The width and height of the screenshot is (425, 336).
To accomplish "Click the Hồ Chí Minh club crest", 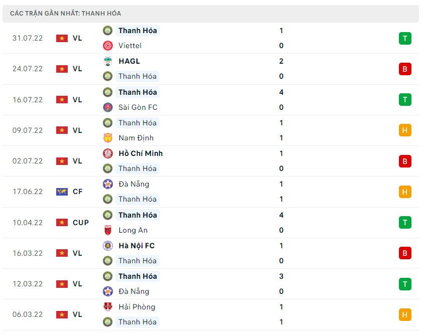I will 107,153.
